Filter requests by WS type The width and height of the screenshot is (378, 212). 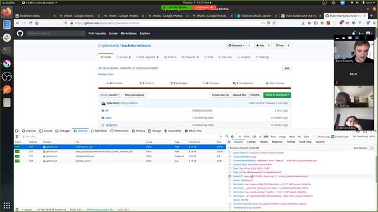299,137
